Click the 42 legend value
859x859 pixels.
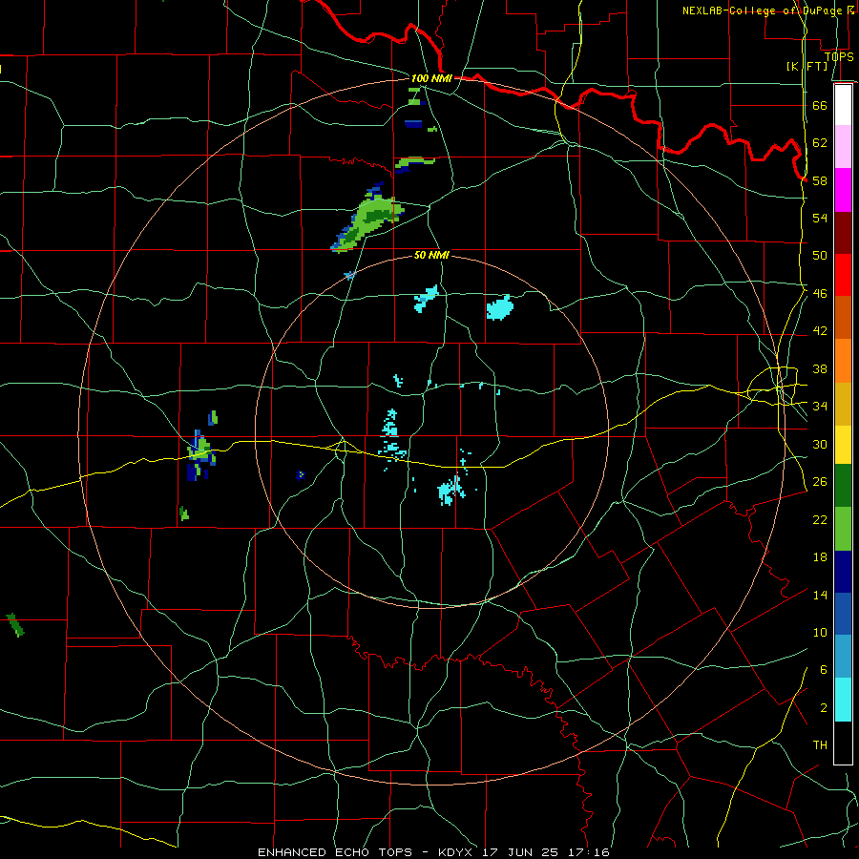point(820,331)
